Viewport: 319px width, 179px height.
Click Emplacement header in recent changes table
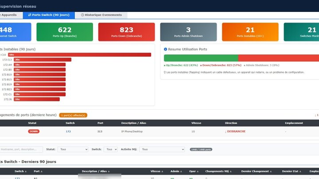coord(294,123)
